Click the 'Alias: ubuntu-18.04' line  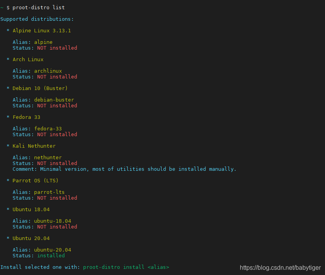(42, 221)
